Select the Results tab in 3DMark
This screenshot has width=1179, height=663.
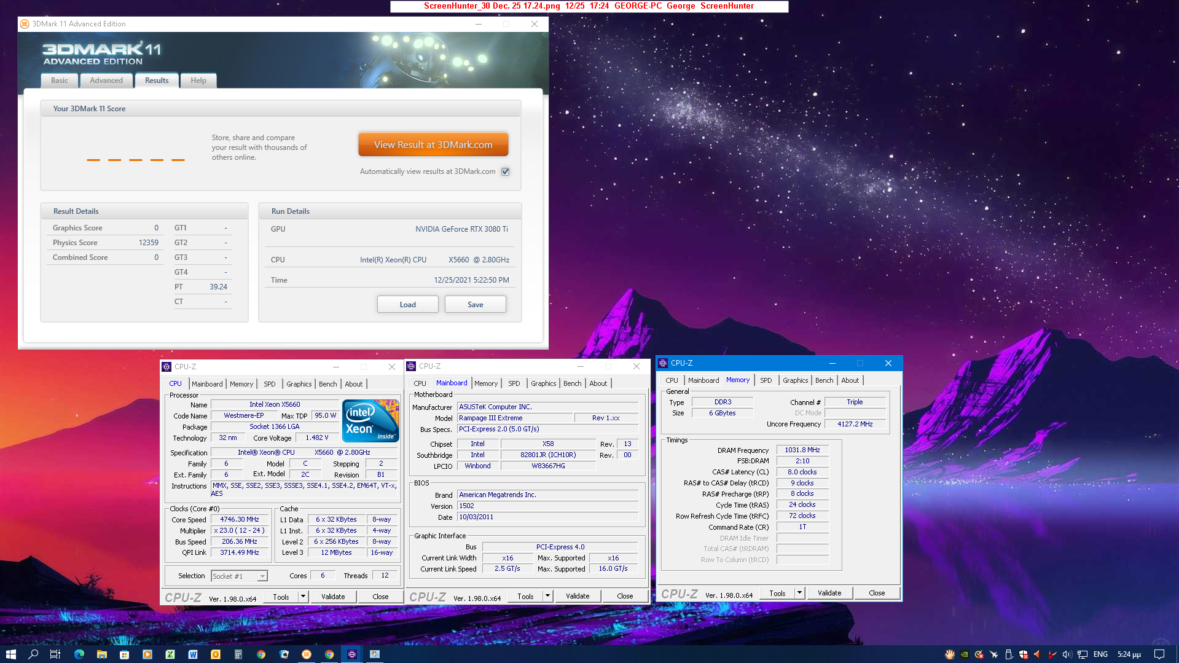point(157,80)
